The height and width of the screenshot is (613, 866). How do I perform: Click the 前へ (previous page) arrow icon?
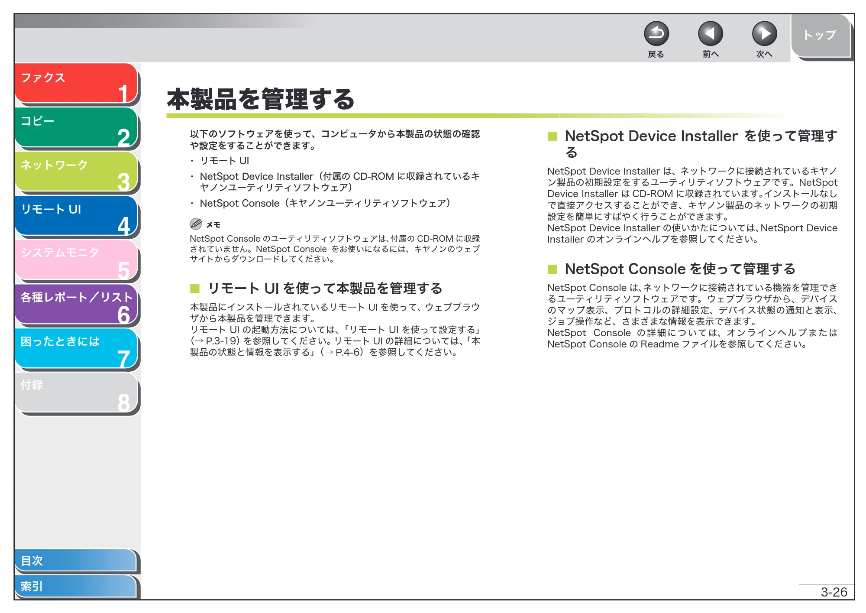(710, 34)
